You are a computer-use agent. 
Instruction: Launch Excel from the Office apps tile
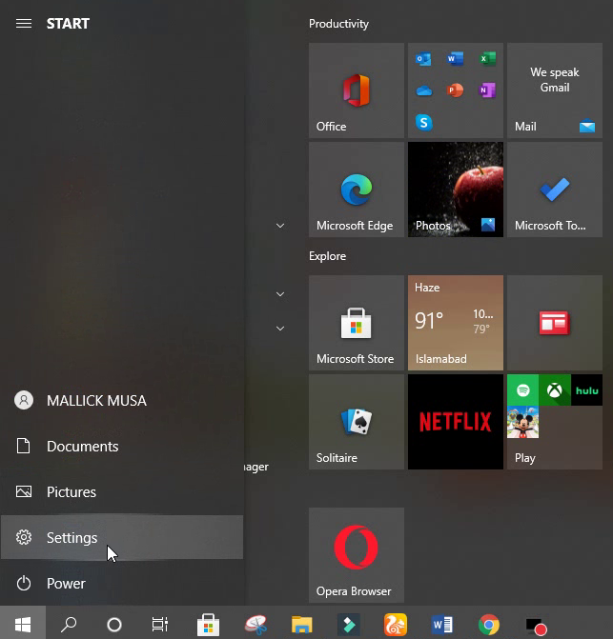pyautogui.click(x=487, y=59)
